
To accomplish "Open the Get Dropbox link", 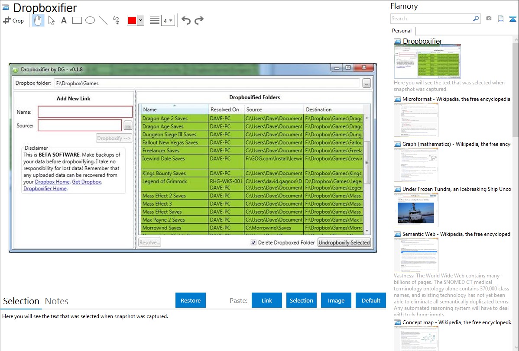I will point(86,182).
